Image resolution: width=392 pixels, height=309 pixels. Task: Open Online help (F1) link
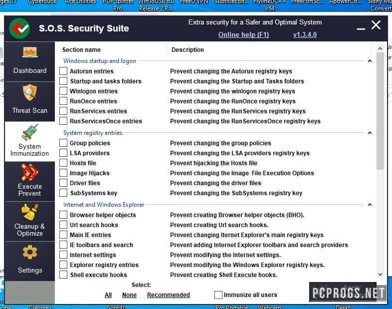point(243,34)
